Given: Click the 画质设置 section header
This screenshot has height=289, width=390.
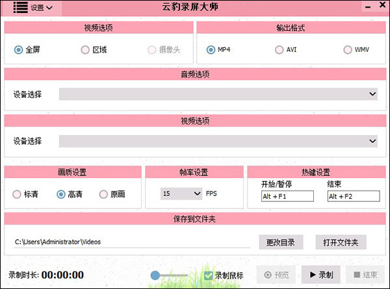Looking at the screenshot, I should point(73,172).
